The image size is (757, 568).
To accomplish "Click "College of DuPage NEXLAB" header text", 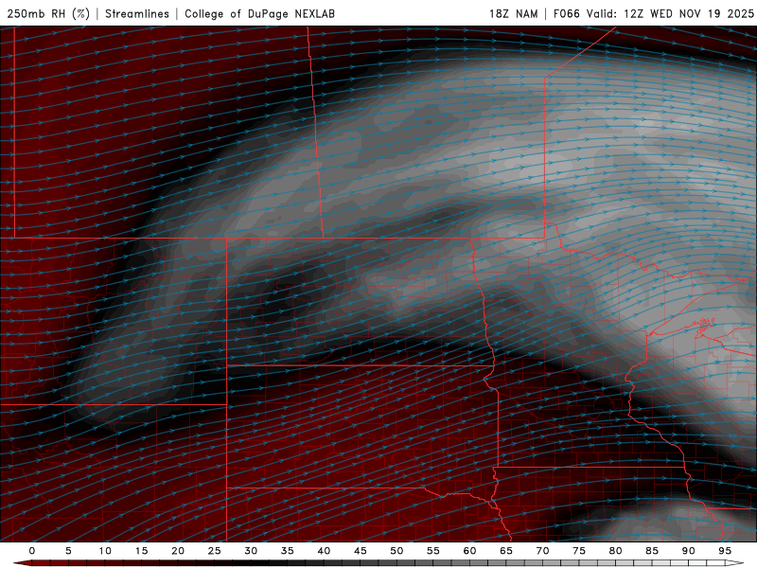I will click(259, 13).
